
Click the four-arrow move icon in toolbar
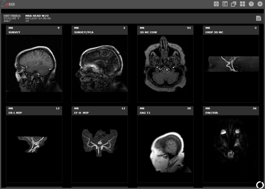coord(216,4)
